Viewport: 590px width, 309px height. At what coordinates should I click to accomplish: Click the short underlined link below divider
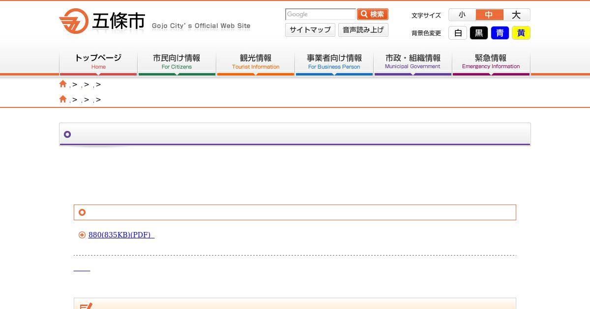tap(82, 269)
